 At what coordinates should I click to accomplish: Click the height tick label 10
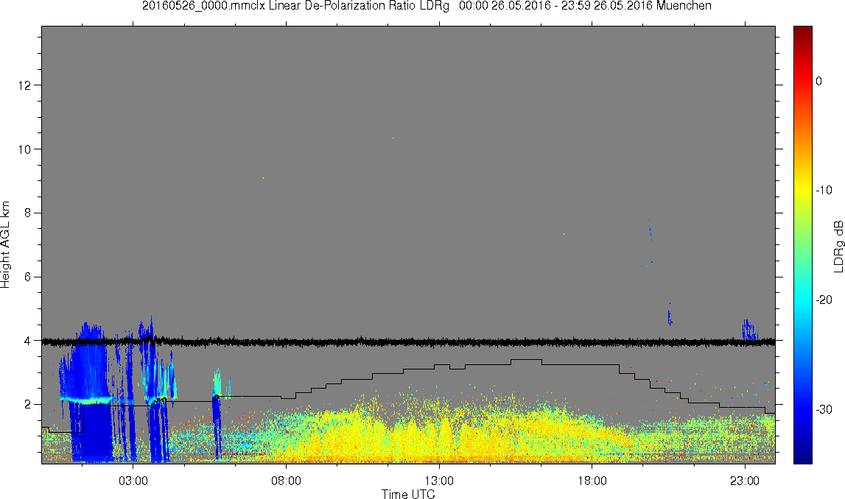click(24, 149)
